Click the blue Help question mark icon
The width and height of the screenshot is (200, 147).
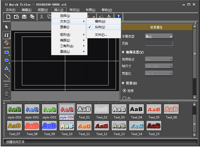pyautogui.click(x=118, y=17)
